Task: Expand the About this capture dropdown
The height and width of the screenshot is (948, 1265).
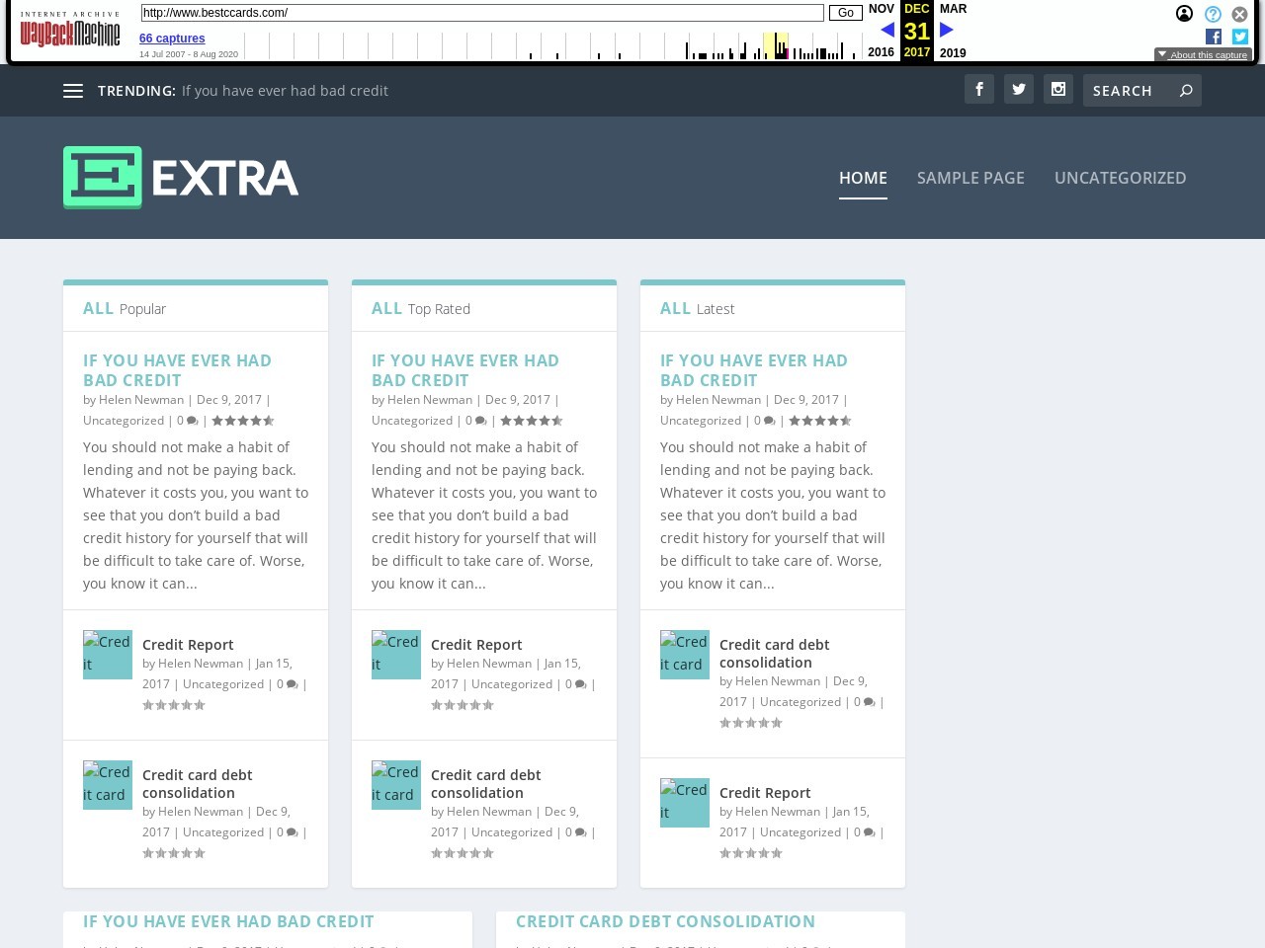Action: tap(1203, 55)
